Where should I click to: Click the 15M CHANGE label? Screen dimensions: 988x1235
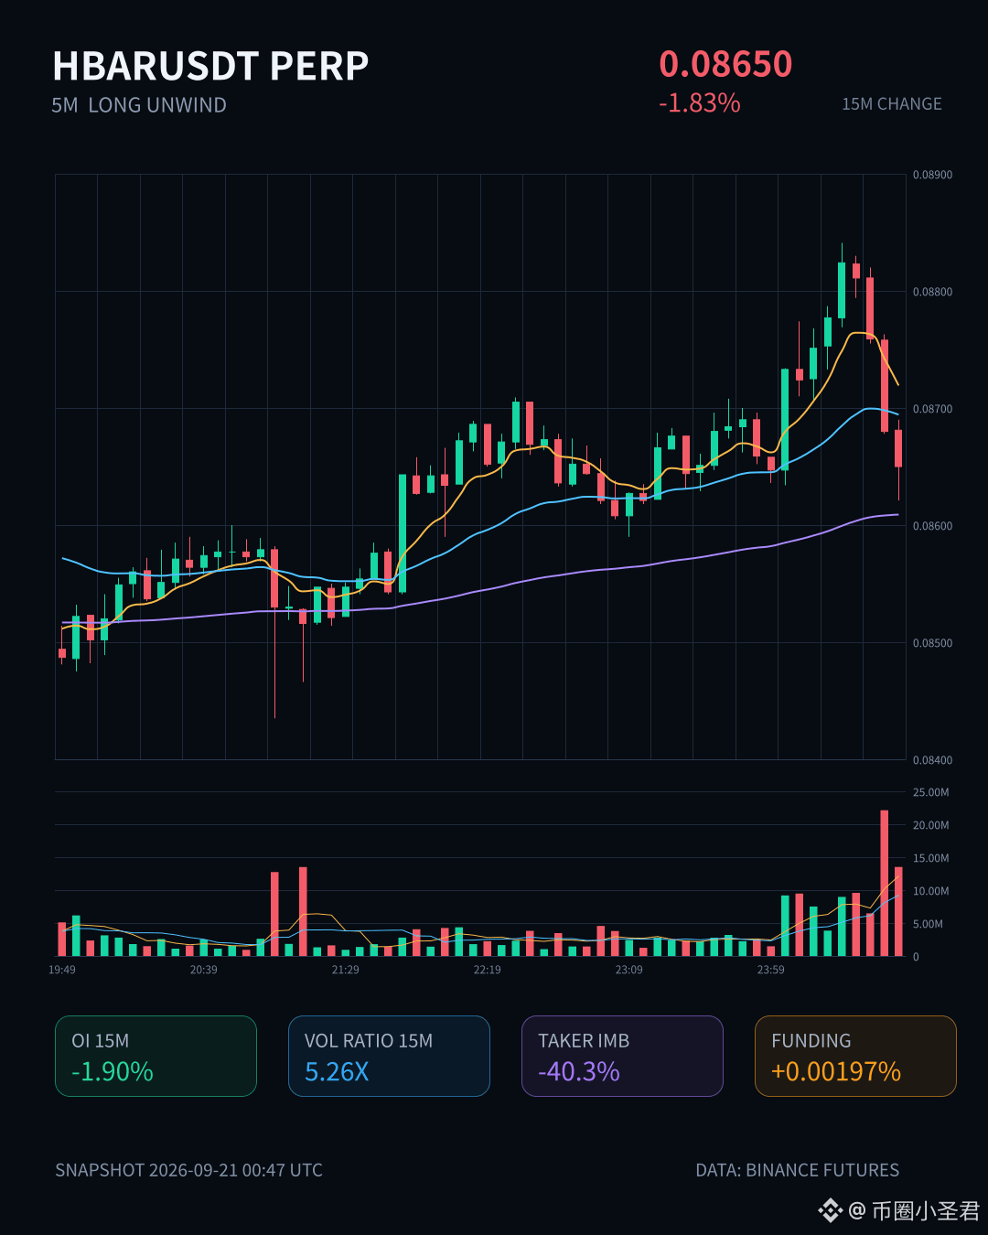[x=892, y=104]
